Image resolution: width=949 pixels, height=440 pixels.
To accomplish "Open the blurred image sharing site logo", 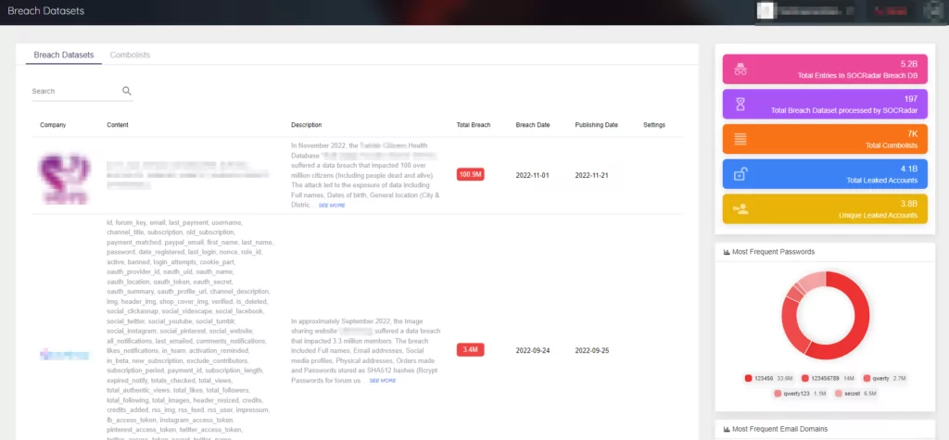I will coord(64,355).
